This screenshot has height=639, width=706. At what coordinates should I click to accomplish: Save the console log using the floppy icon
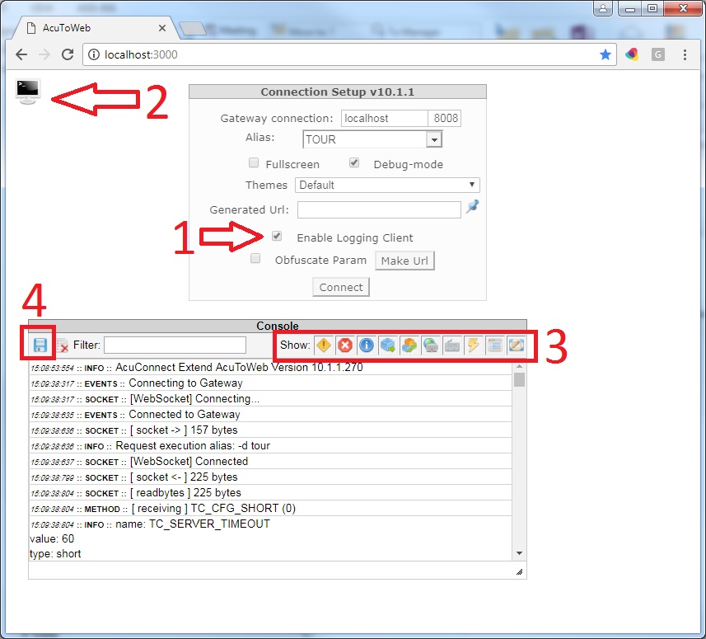[x=38, y=345]
